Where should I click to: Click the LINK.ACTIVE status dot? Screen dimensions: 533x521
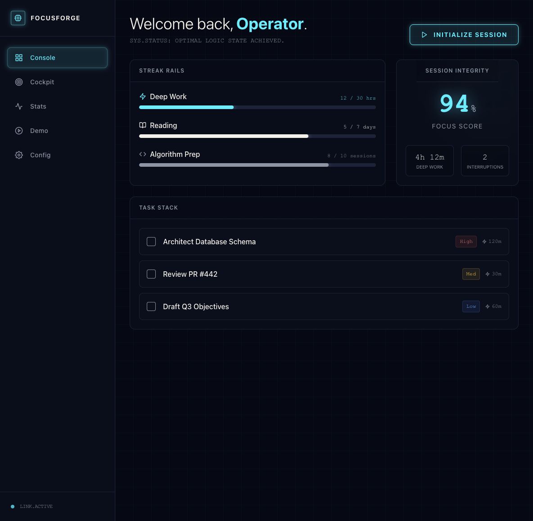[x=13, y=507]
